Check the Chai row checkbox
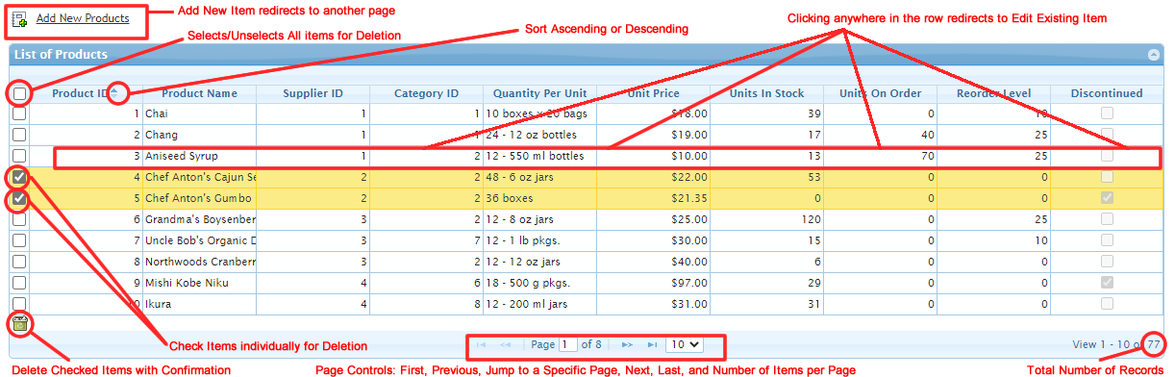1175x377 pixels. pyautogui.click(x=19, y=113)
